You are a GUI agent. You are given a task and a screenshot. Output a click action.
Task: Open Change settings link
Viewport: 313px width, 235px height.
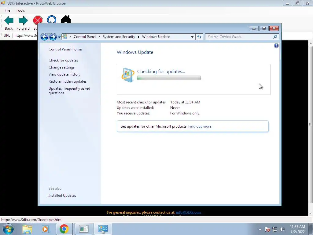coord(61,67)
